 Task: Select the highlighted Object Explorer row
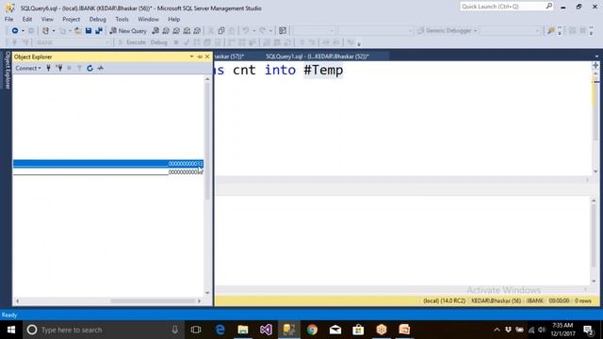click(108, 164)
